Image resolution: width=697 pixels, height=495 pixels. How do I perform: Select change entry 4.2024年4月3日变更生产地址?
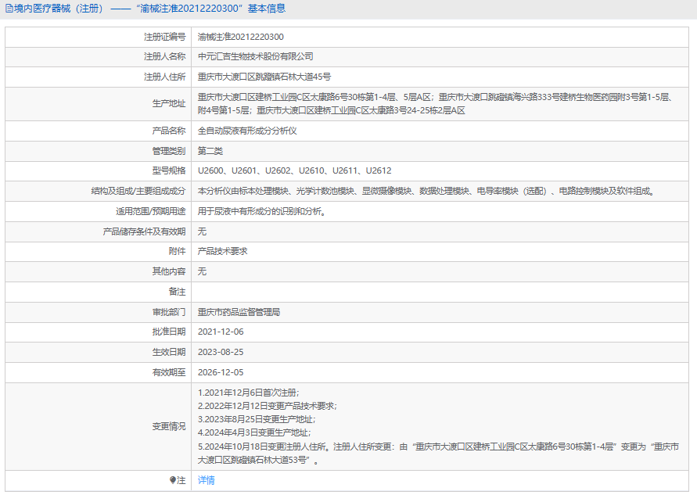pos(254,432)
